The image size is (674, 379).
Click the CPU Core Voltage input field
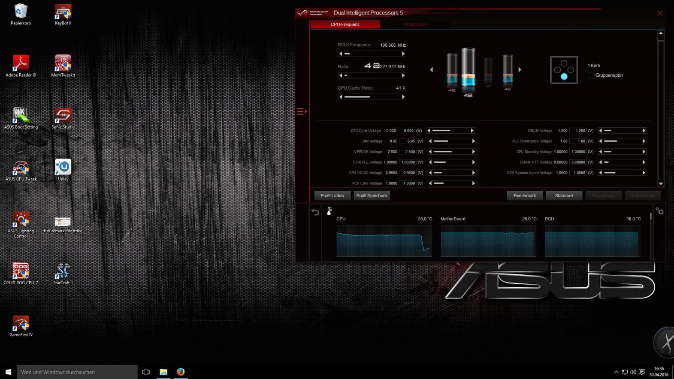(406, 130)
